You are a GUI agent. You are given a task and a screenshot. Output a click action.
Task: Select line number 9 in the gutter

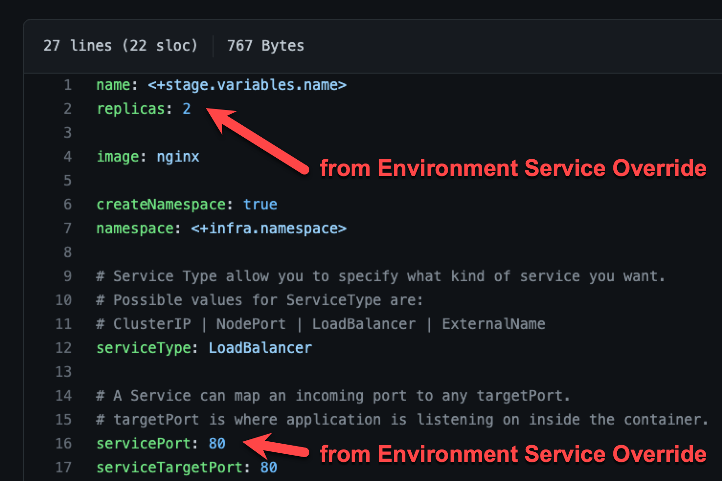point(68,276)
